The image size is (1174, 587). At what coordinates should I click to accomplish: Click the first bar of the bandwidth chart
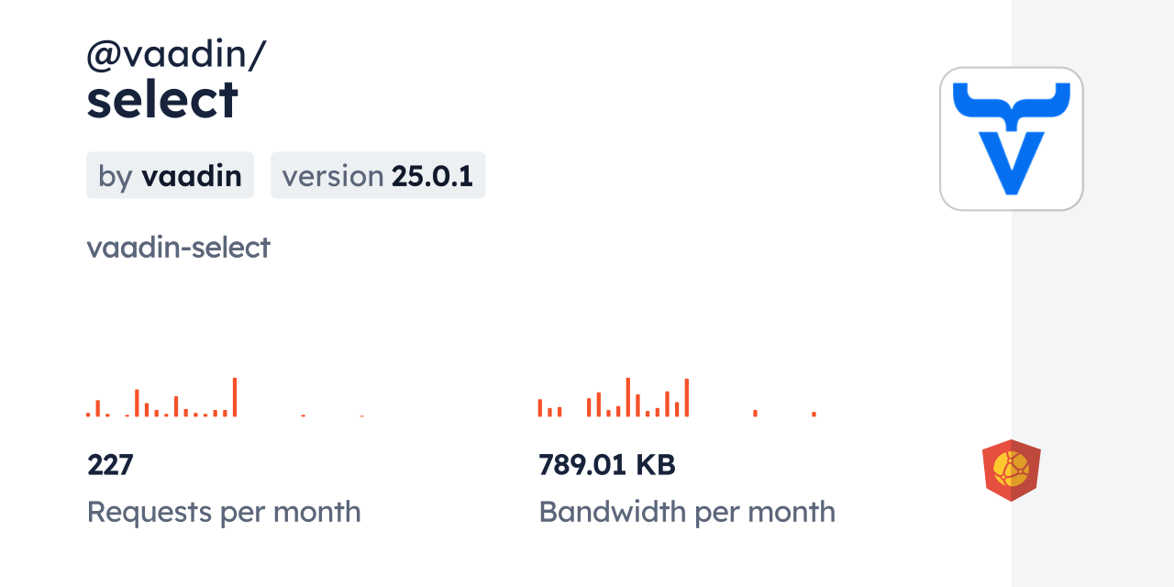point(540,408)
